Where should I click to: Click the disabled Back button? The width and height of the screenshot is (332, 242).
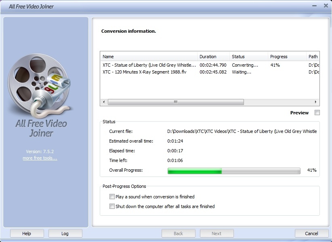click(178, 233)
